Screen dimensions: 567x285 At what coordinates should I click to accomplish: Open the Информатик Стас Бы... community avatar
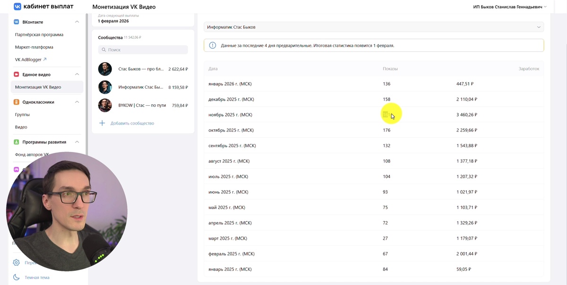[105, 87]
